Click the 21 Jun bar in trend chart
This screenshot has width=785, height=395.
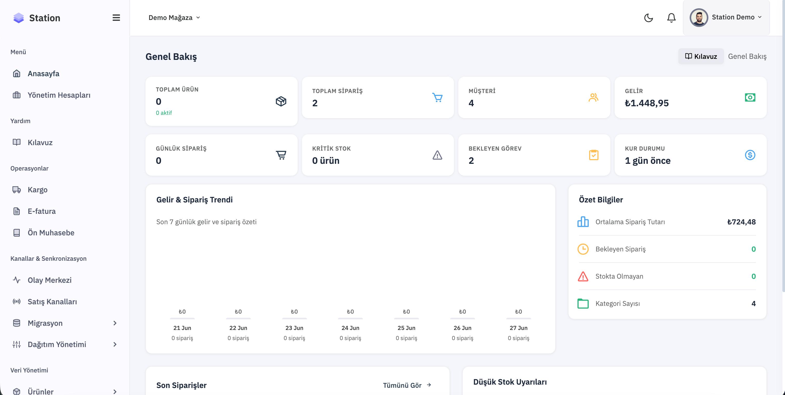(182, 318)
